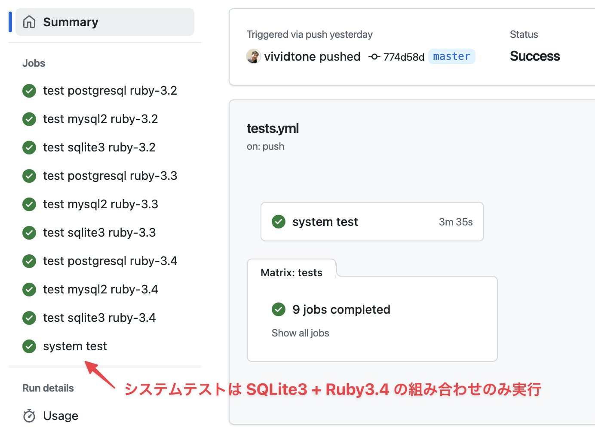
Task: Click vividtone's avatar picture
Action: pos(253,56)
